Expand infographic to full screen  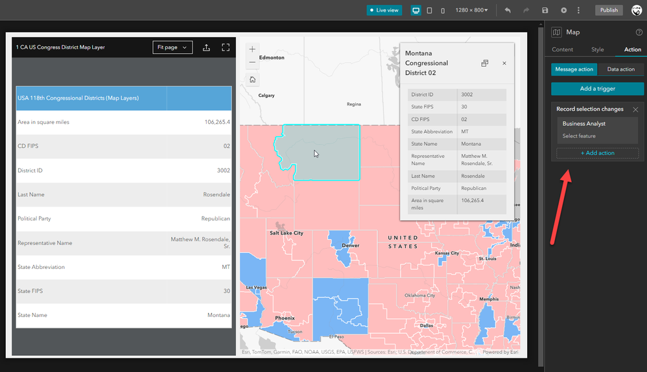coord(226,47)
